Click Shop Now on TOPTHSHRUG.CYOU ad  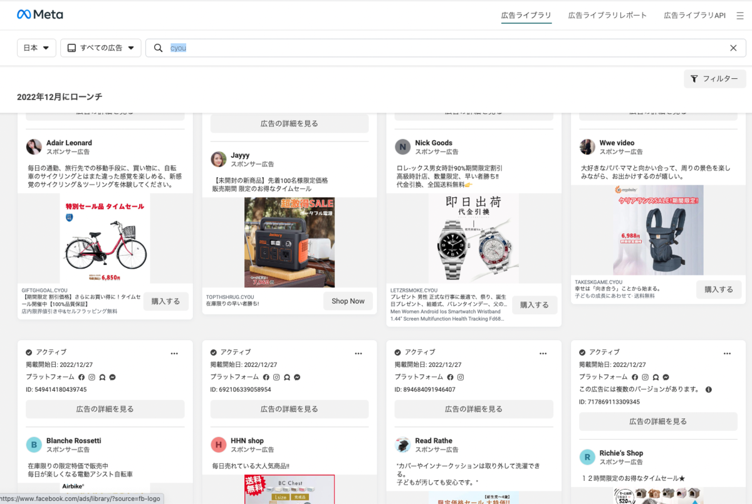(x=348, y=301)
